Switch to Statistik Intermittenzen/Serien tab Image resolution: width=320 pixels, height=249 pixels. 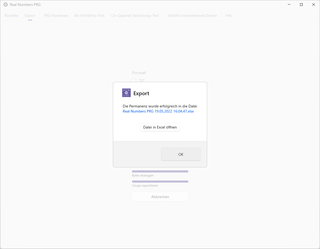pyautogui.click(x=192, y=15)
